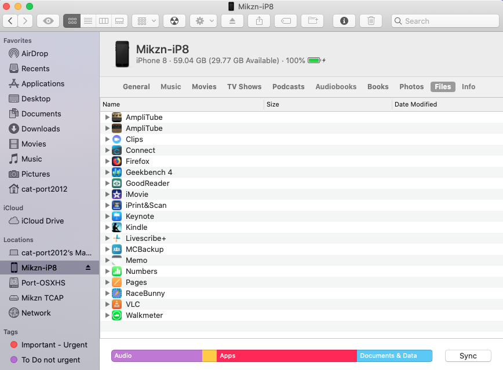This screenshot has width=503, height=370.
Task: Switch to icon view
Action: (x=72, y=21)
